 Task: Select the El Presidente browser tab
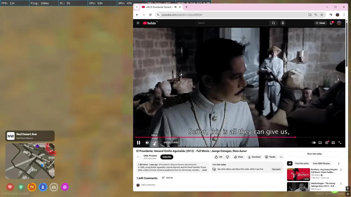162,7
